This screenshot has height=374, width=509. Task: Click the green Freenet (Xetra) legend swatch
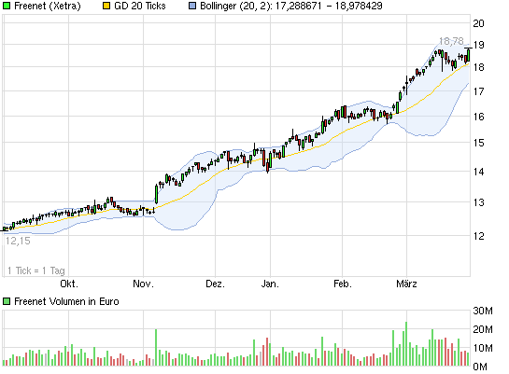[x=7, y=6]
